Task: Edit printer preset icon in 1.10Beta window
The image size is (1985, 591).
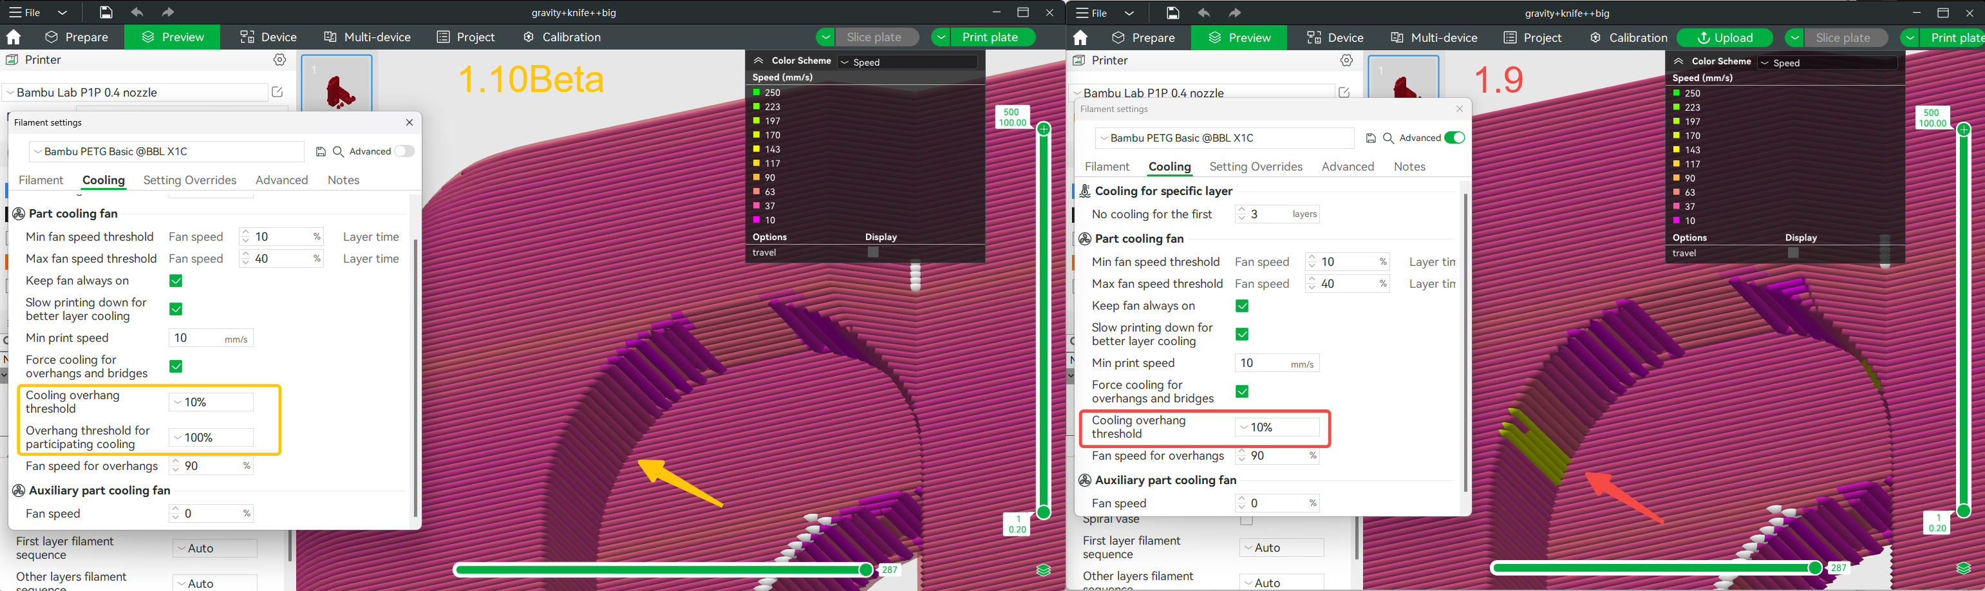Action: tap(278, 91)
